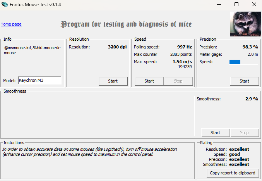Click the disabled Stop button in Smoothness panel
The width and height of the screenshot is (262, 181).
(245, 133)
